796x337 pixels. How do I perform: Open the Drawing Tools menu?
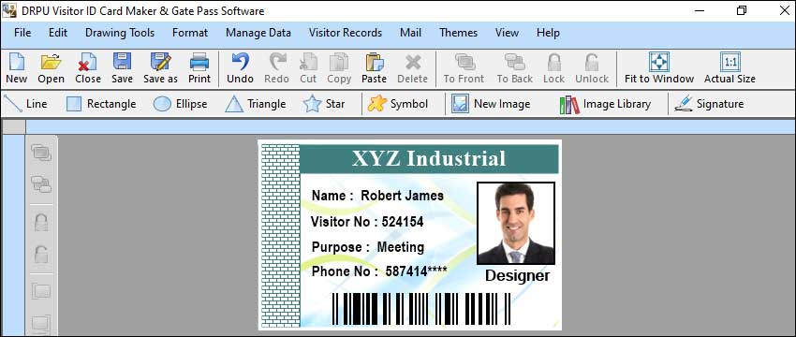[120, 33]
